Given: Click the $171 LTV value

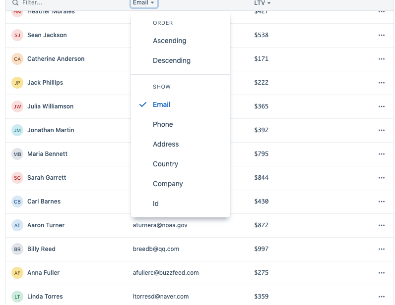Looking at the screenshot, I should [x=261, y=59].
